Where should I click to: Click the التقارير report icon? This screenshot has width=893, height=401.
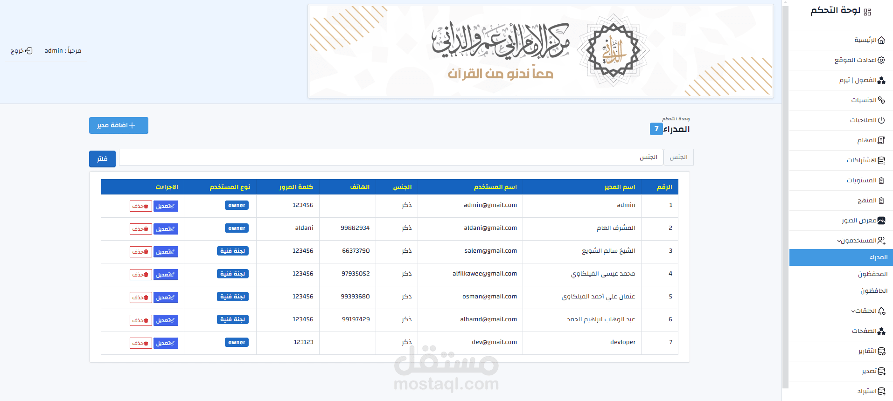point(881,351)
